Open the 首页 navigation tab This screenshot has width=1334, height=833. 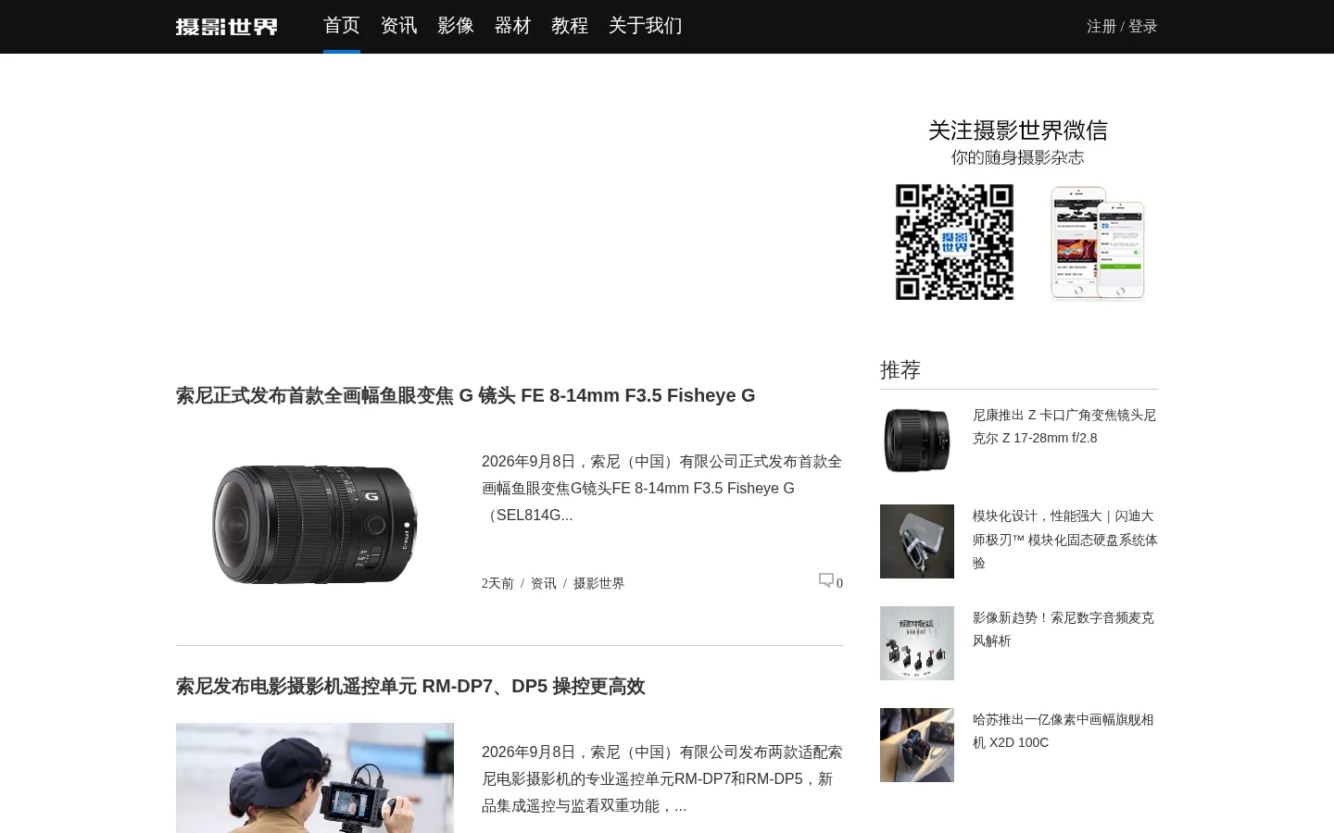coord(342,26)
